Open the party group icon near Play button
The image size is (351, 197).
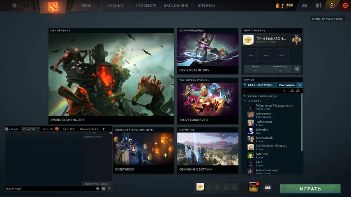pos(268,188)
